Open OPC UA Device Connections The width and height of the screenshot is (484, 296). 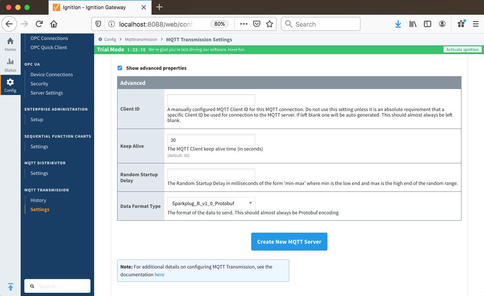(51, 75)
